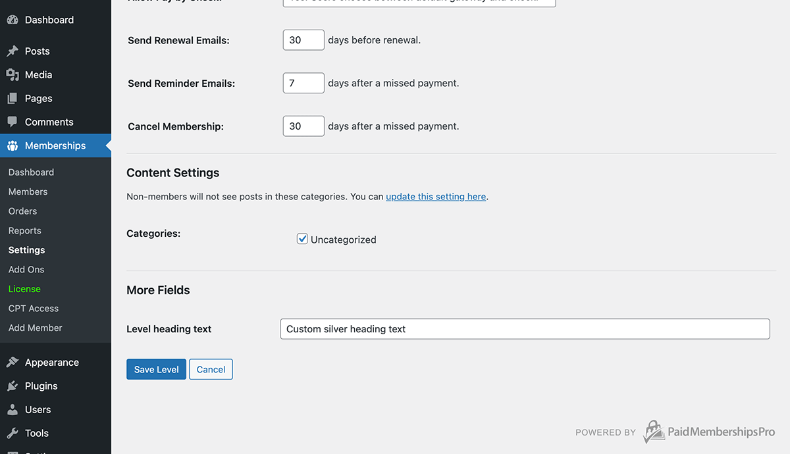Click the Dashboard gauge icon
790x454 pixels.
[x=13, y=20]
